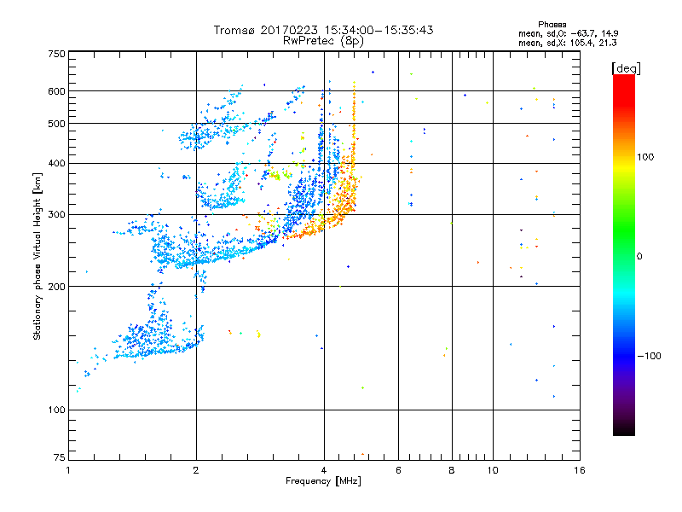Click the 'Frequency [MHz]' x-axis label
Screen dimensions: 682x512
click(x=323, y=481)
